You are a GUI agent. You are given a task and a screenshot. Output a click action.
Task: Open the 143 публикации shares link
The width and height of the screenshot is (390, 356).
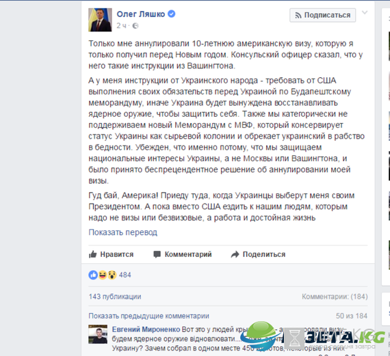(x=115, y=297)
